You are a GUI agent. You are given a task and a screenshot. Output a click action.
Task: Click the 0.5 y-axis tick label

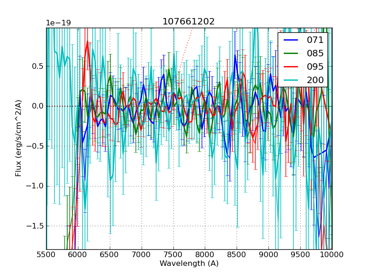point(37,66)
